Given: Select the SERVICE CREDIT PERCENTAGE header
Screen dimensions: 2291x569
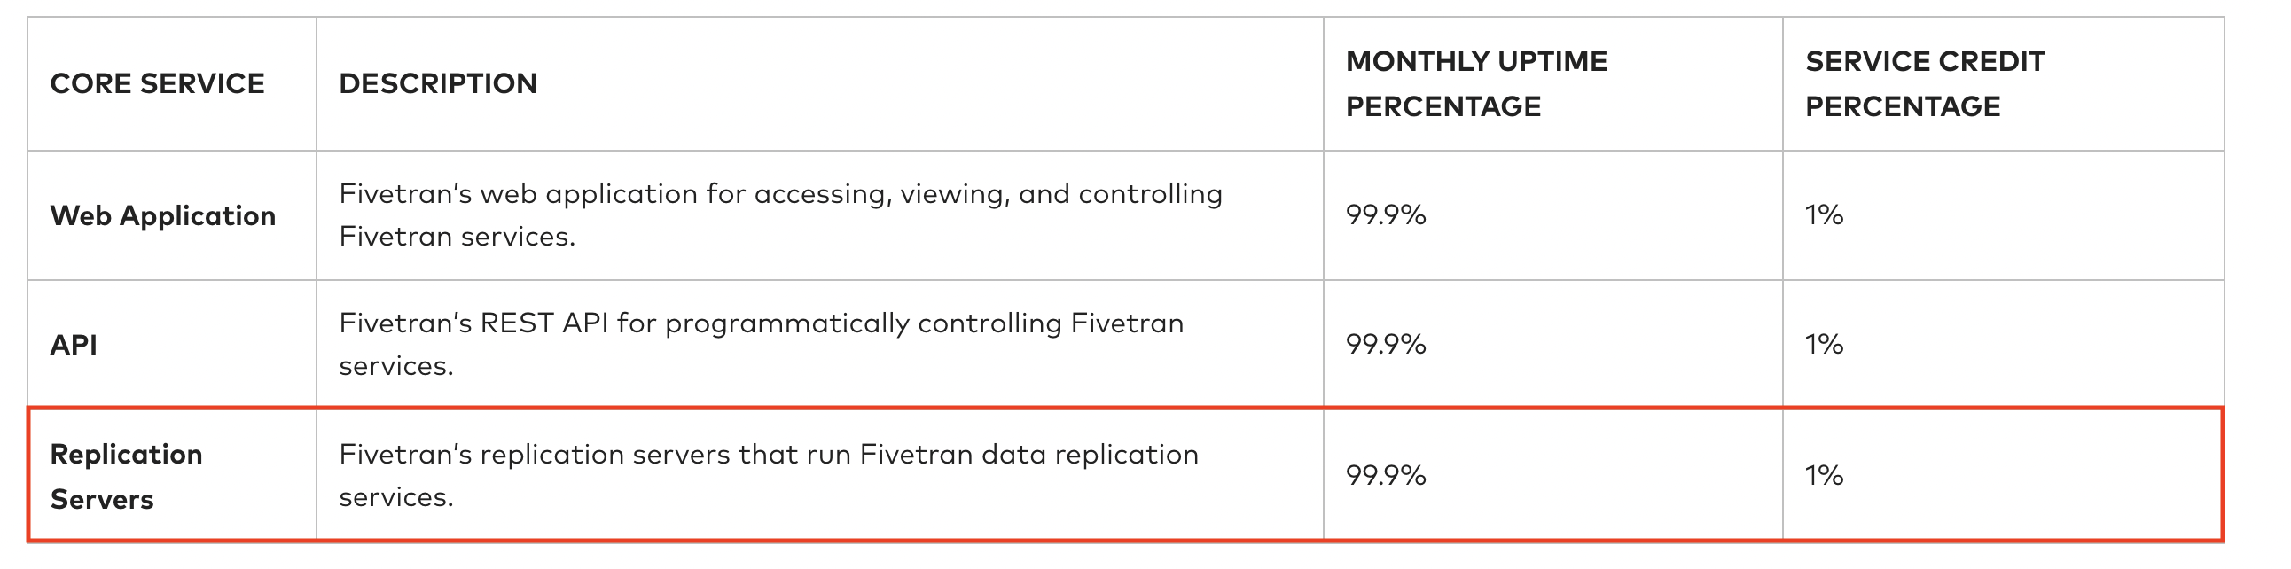Looking at the screenshot, I should pyautogui.click(x=1925, y=83).
